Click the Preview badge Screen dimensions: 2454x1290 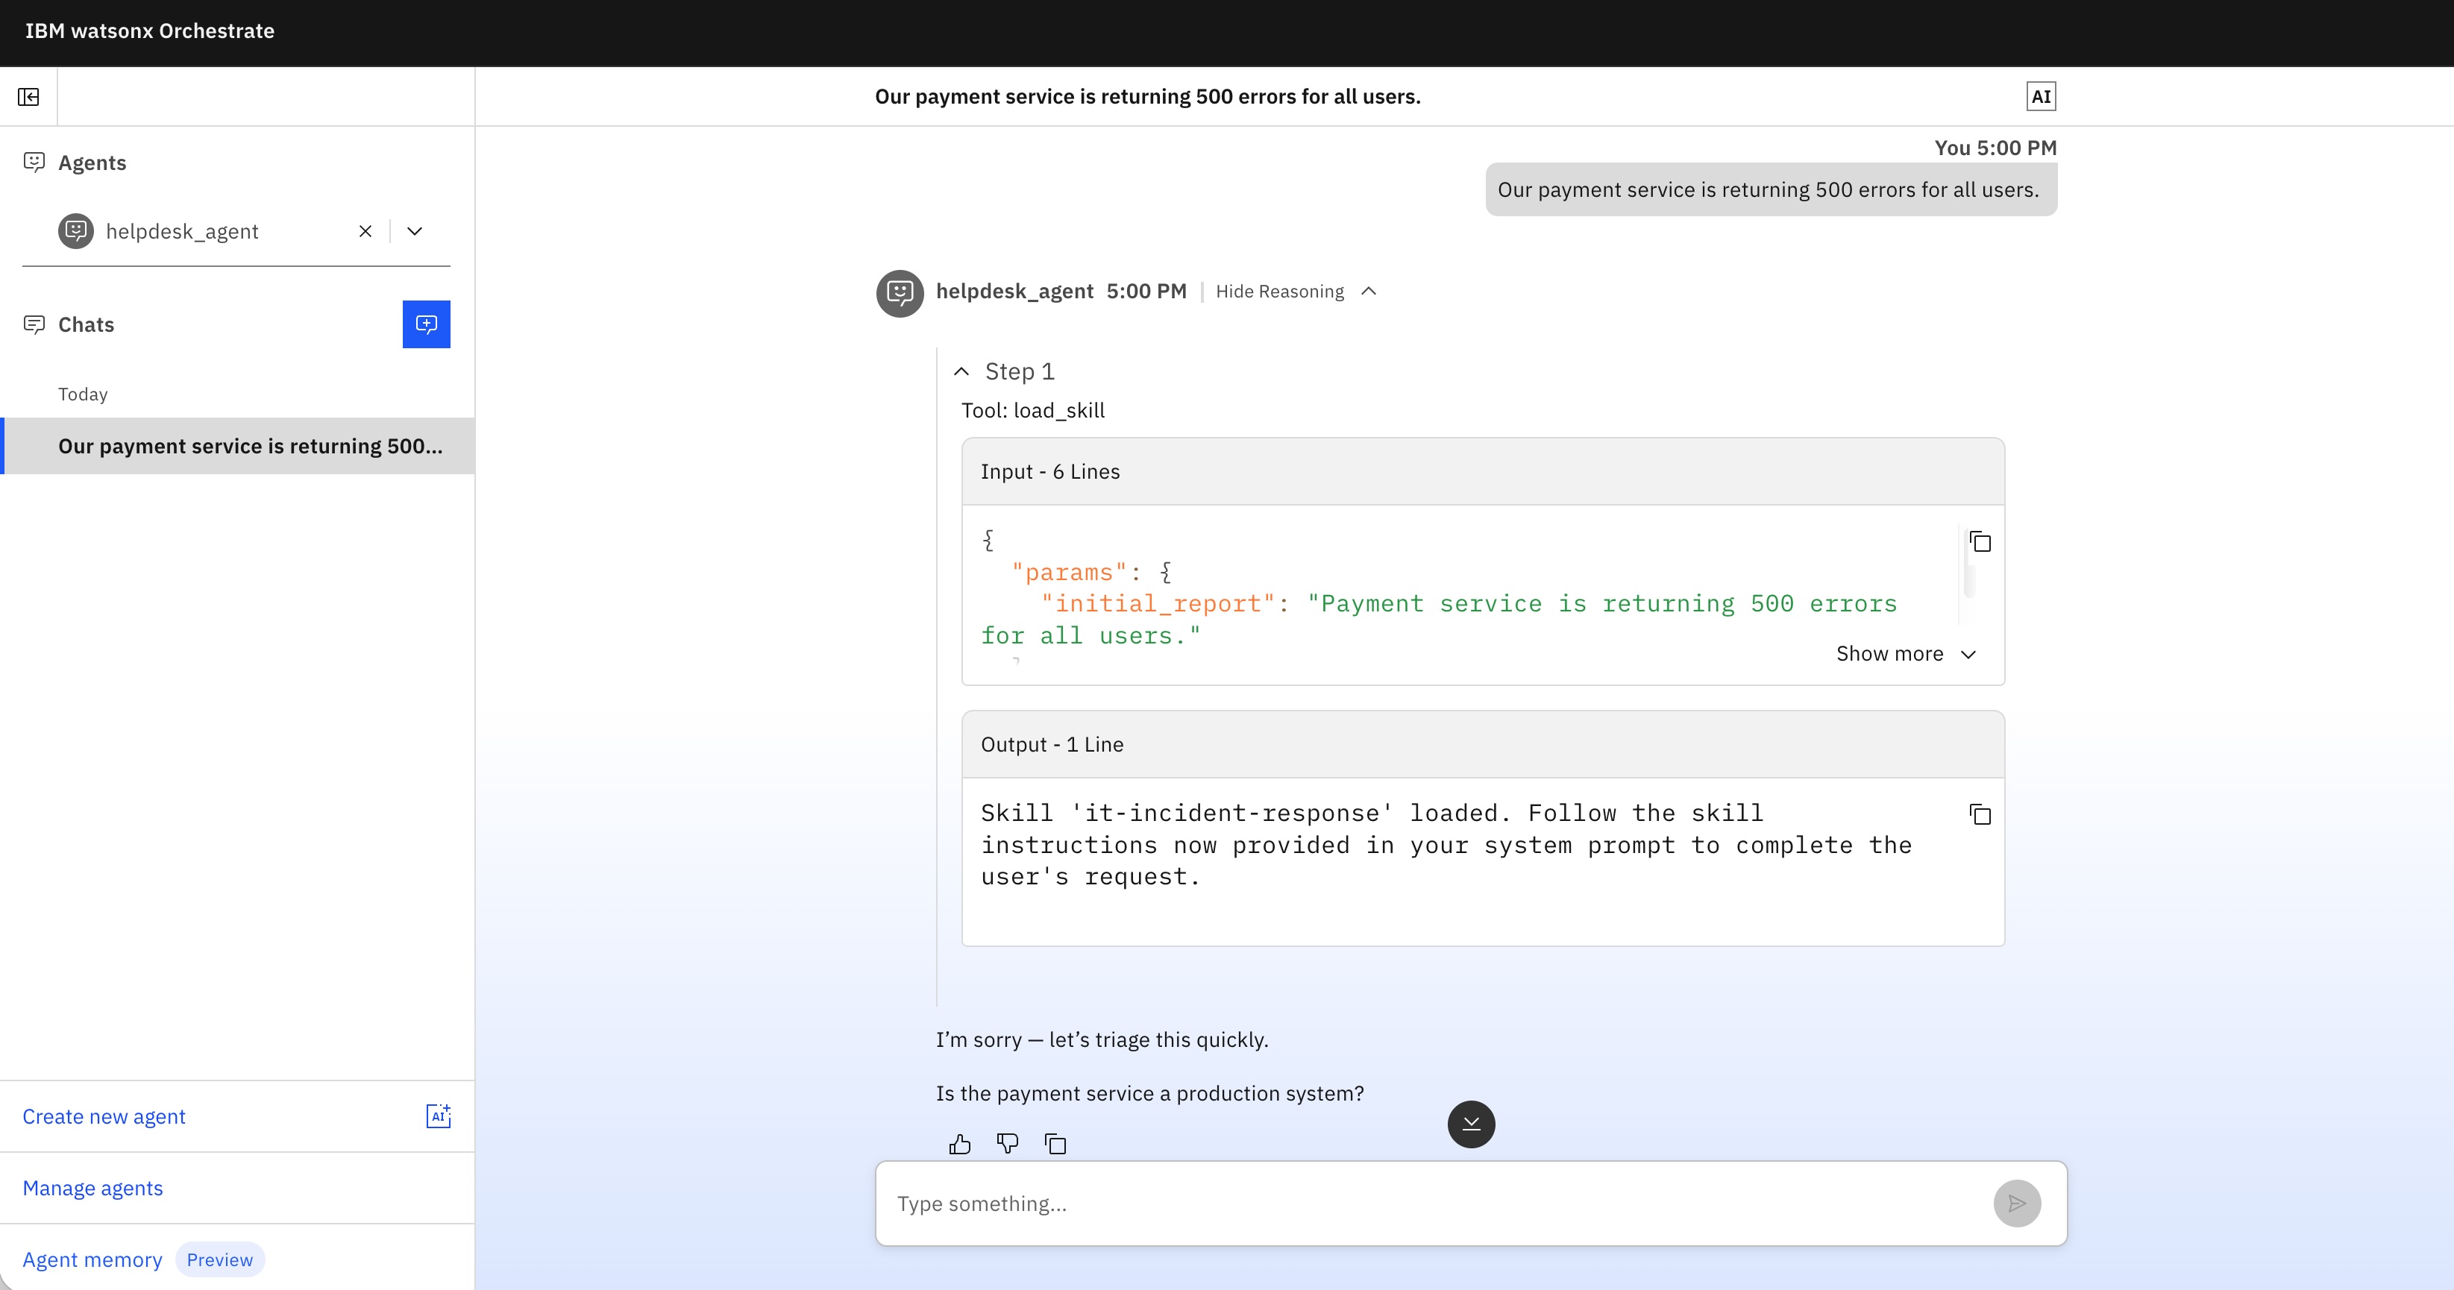(220, 1259)
